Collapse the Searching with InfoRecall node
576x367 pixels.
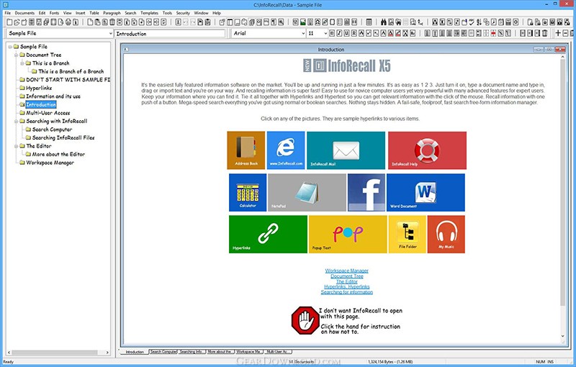[x=16, y=121]
